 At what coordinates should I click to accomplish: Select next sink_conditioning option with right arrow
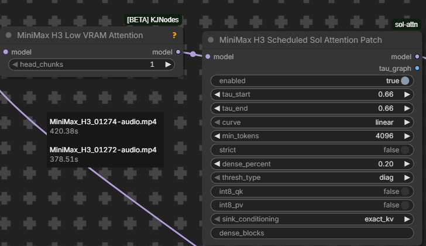click(407, 219)
